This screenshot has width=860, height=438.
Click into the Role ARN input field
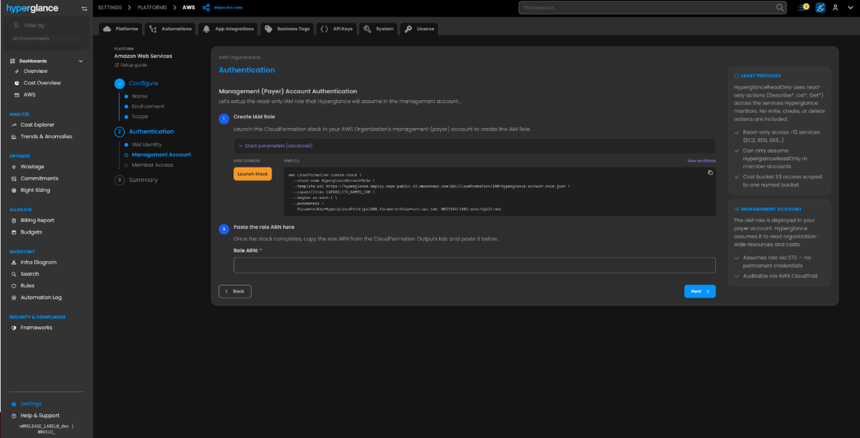[x=474, y=265]
